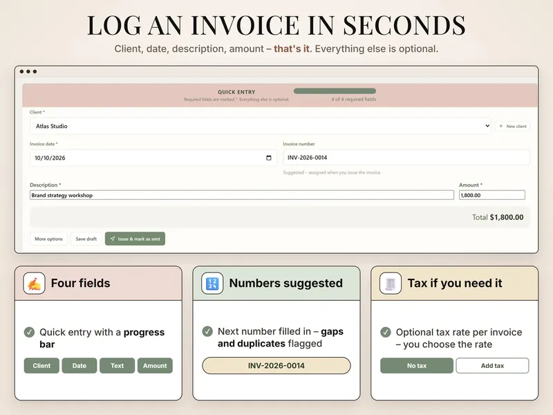This screenshot has width=553, height=415.
Task: Click the receipt icon beside Tax if you need it
Action: 391,283
